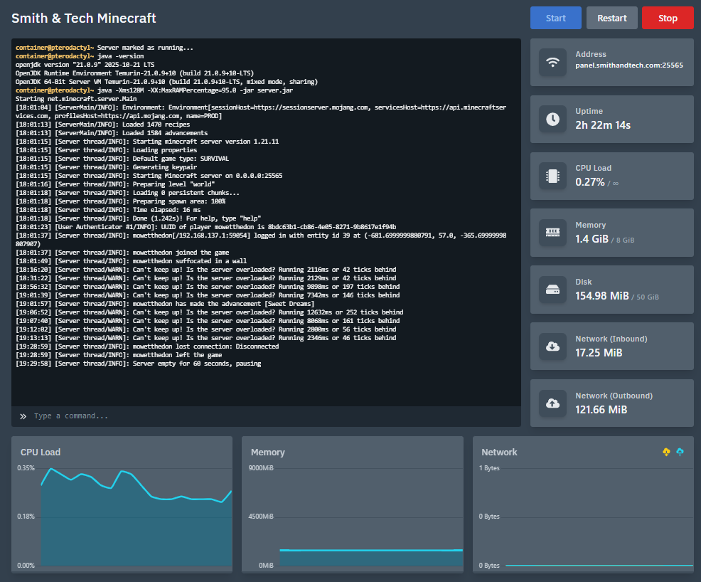Click the cyan memory usage line

click(370, 549)
